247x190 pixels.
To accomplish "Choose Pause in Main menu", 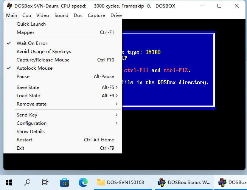I will (x=63, y=77).
